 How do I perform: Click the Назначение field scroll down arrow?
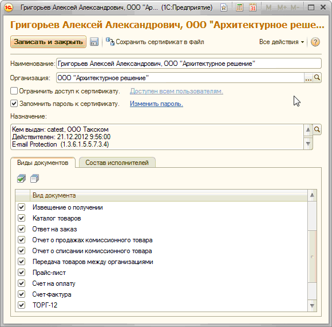pyautogui.click(x=308, y=144)
